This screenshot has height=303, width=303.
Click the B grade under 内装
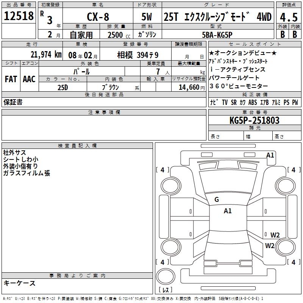coord(295,34)
